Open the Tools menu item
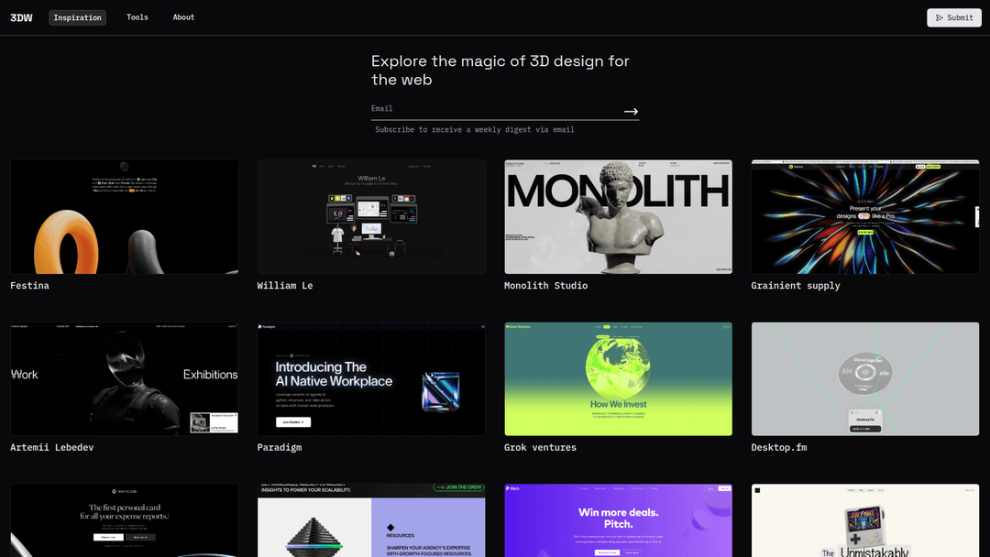Viewport: 990px width, 557px height. click(x=137, y=17)
